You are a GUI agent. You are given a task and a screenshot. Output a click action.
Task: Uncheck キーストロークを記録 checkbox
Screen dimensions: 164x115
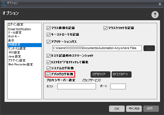[x=48, y=35]
